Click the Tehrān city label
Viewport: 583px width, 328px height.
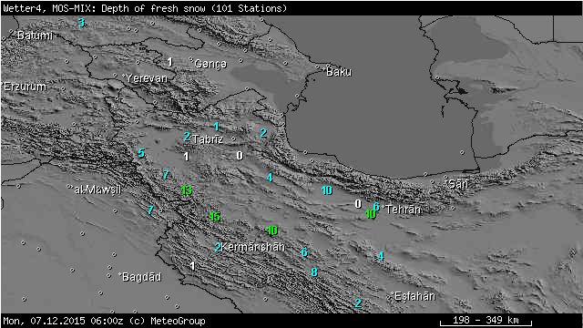[404, 210]
